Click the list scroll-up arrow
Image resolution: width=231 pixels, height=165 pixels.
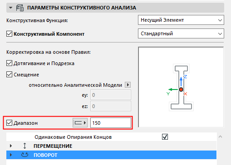(x=221, y=137)
